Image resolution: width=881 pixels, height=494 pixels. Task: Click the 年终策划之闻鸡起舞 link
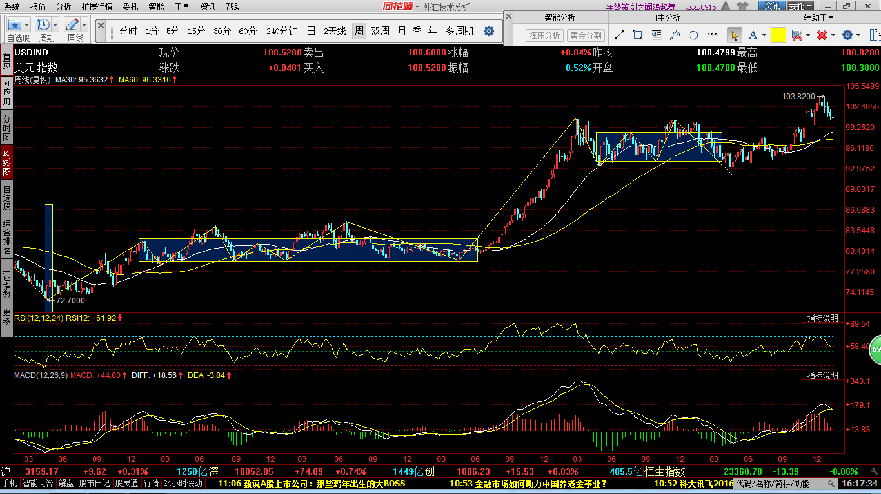(641, 6)
